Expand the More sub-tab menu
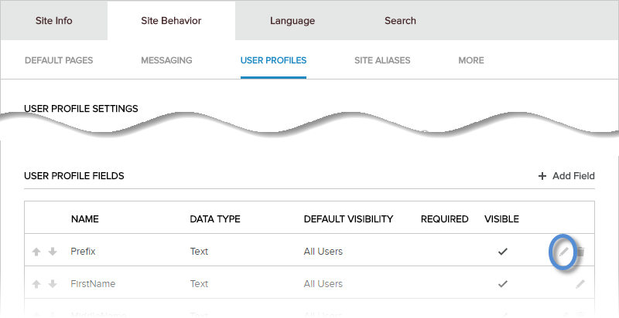Screen dimensions: 619x318 point(471,60)
